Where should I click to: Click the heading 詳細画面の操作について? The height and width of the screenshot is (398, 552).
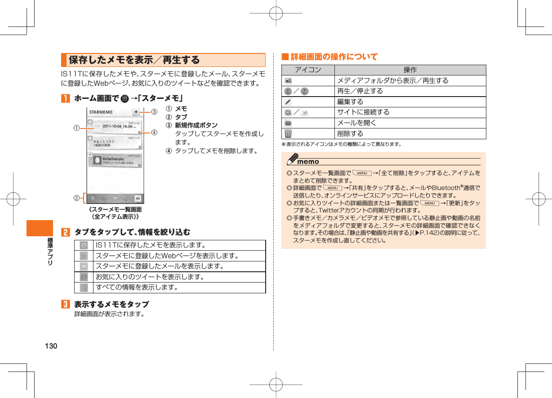pyautogui.click(x=334, y=57)
